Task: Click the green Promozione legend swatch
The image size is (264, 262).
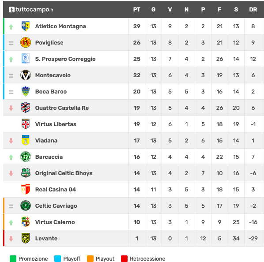Action: click(13, 258)
